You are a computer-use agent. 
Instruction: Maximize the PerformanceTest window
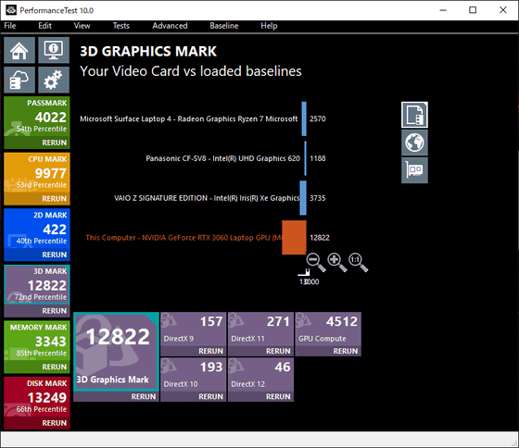(473, 10)
